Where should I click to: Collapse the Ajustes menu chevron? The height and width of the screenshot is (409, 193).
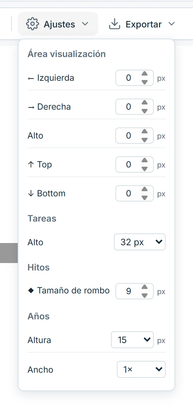(85, 24)
